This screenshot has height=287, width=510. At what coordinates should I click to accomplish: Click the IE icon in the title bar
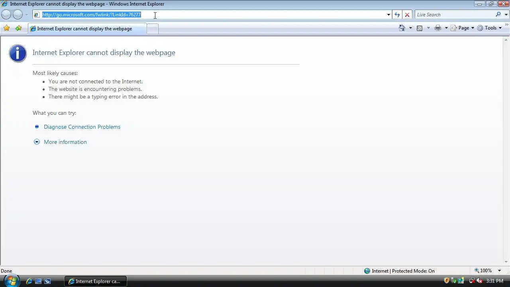tap(5, 4)
